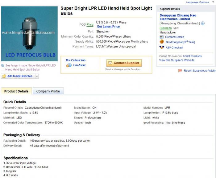
Task: Click the folder icon on Add to My Favorites
Action: pyautogui.click(x=4, y=76)
